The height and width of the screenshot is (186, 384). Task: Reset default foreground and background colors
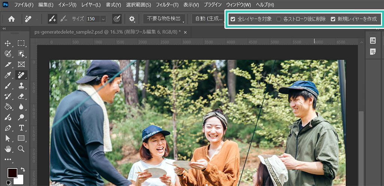9,183
